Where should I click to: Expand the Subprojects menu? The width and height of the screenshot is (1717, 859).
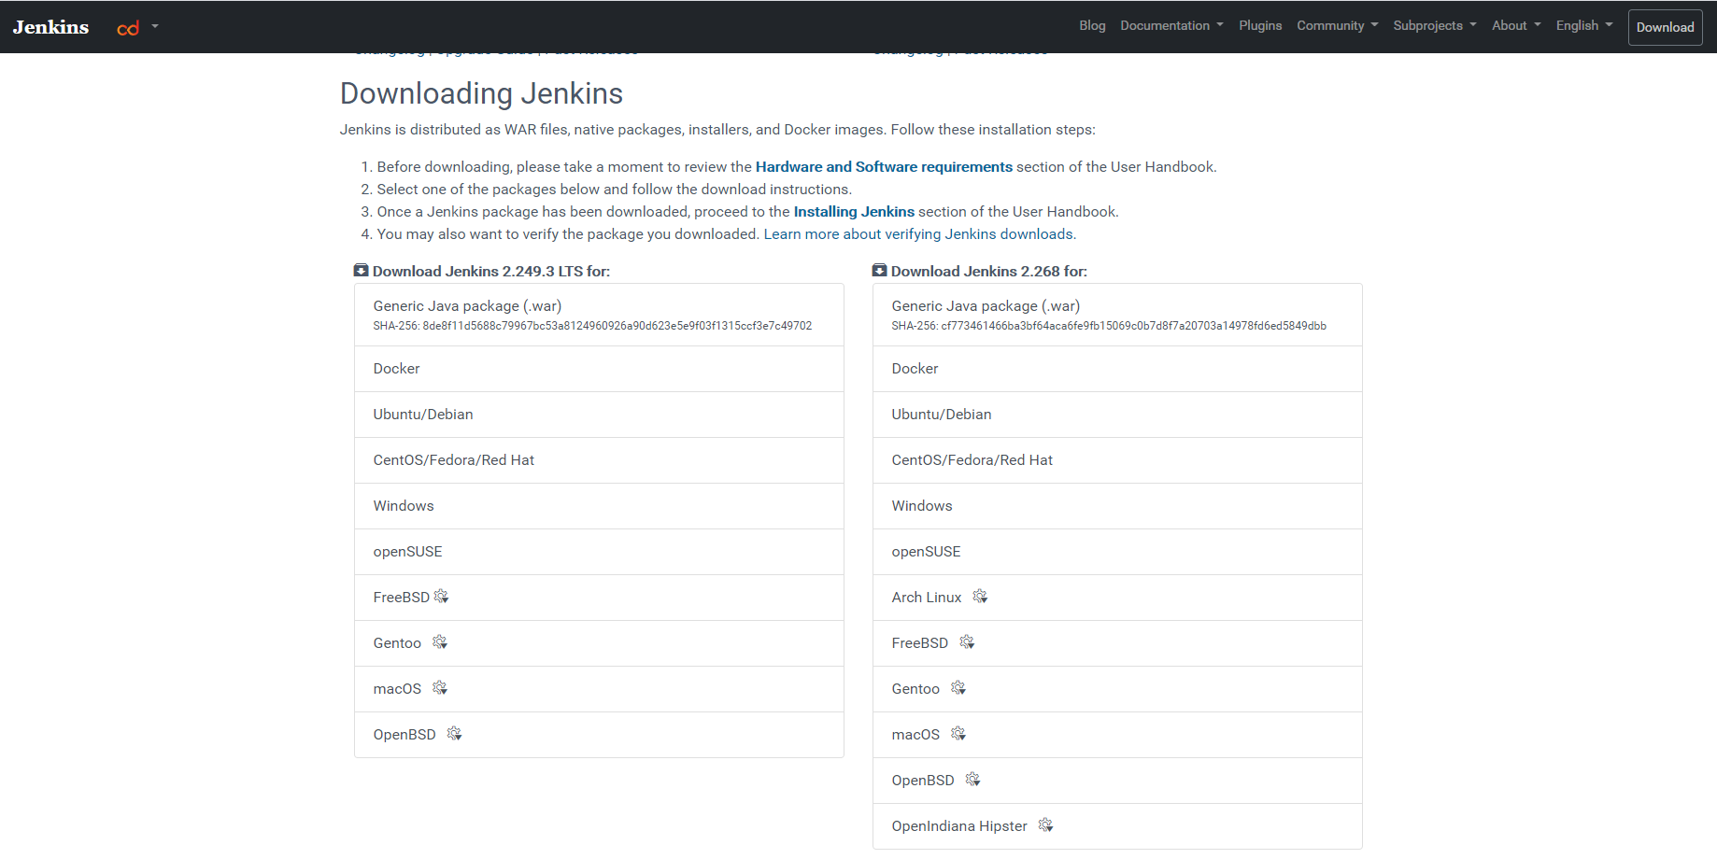(x=1434, y=25)
